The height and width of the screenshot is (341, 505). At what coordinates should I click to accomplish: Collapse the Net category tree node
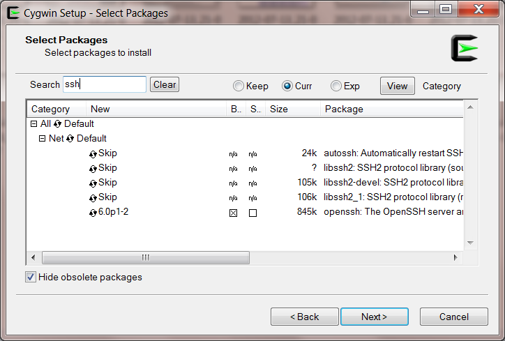(43, 139)
